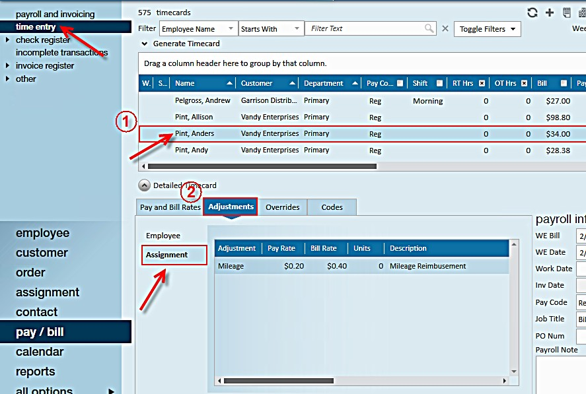Switch to the Pay and Bill Rates tab

pyautogui.click(x=170, y=207)
